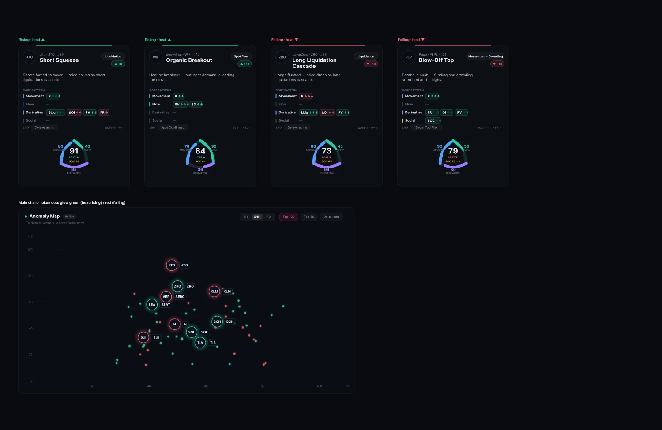Click the Spot Flow tag on Organic Breakout

241,56
